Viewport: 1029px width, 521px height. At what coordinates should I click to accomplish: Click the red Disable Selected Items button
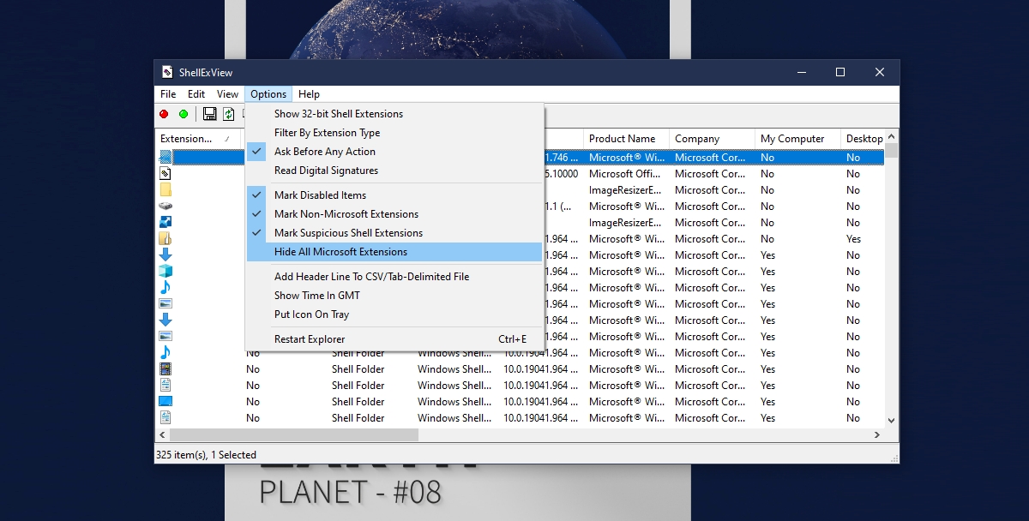[x=165, y=114]
